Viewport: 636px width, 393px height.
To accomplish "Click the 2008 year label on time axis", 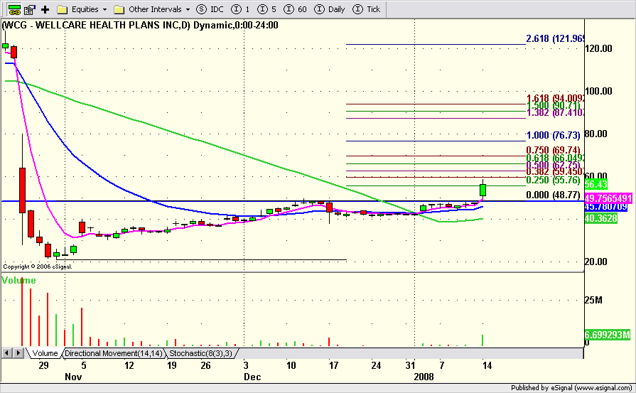I will point(424,377).
